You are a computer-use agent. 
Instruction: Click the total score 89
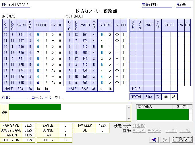(x=166, y=97)
